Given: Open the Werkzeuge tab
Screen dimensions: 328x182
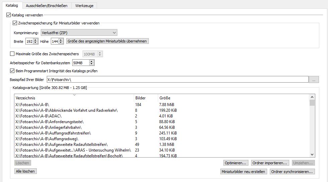Looking at the screenshot, I should (84, 6).
